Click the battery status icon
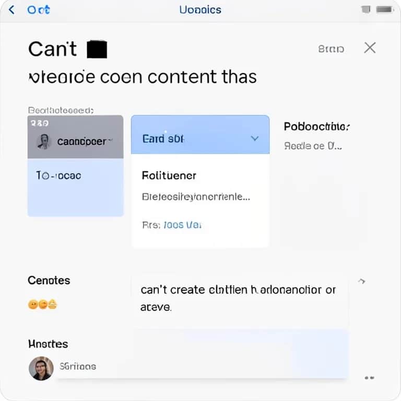 [x=384, y=10]
